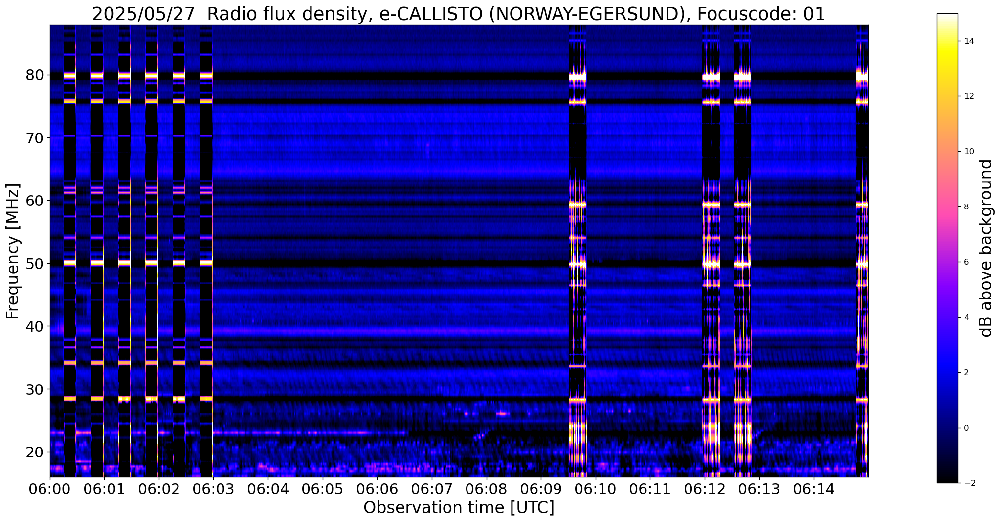The image size is (1001, 522).
Task: Click the plot title mentioning NORWAY-EGERSUND
Action: [458, 14]
